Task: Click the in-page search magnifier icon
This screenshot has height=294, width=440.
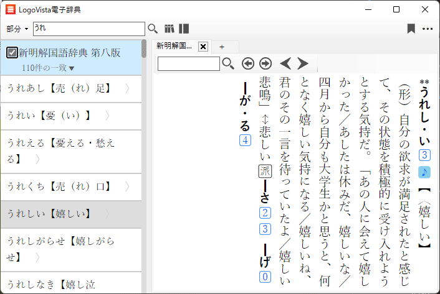Action: point(229,63)
